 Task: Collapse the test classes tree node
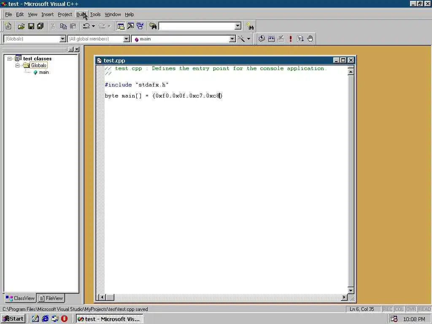point(9,59)
